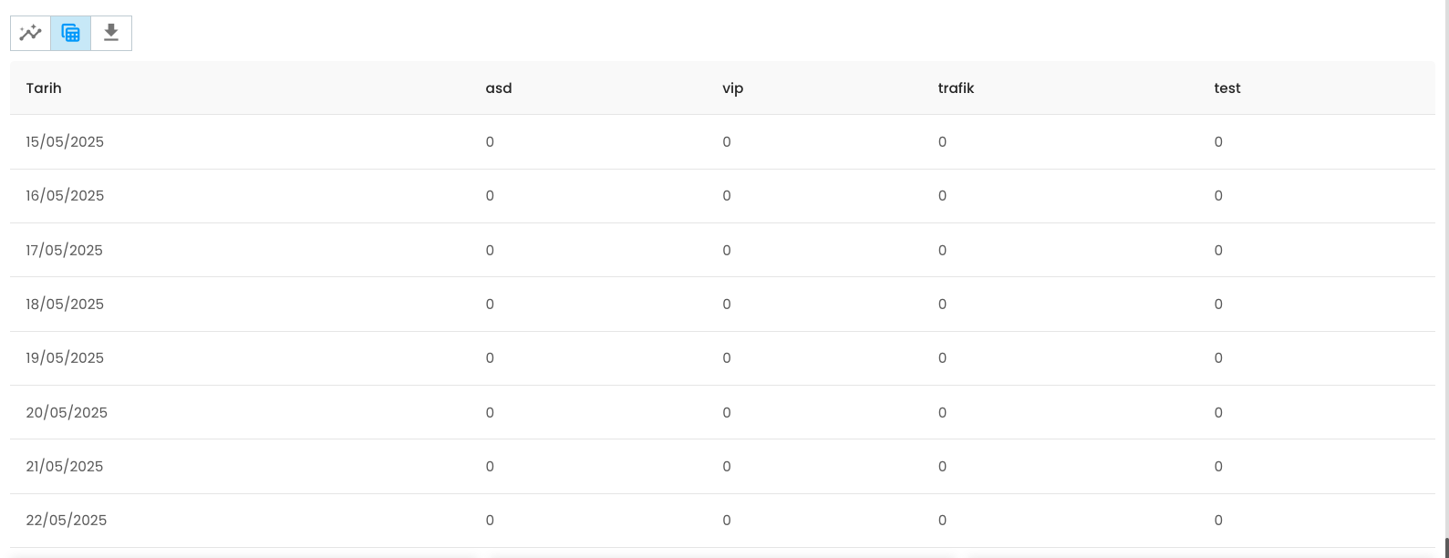Click asd value in 15/05/2025 row
The image size is (1449, 558).
(x=490, y=142)
